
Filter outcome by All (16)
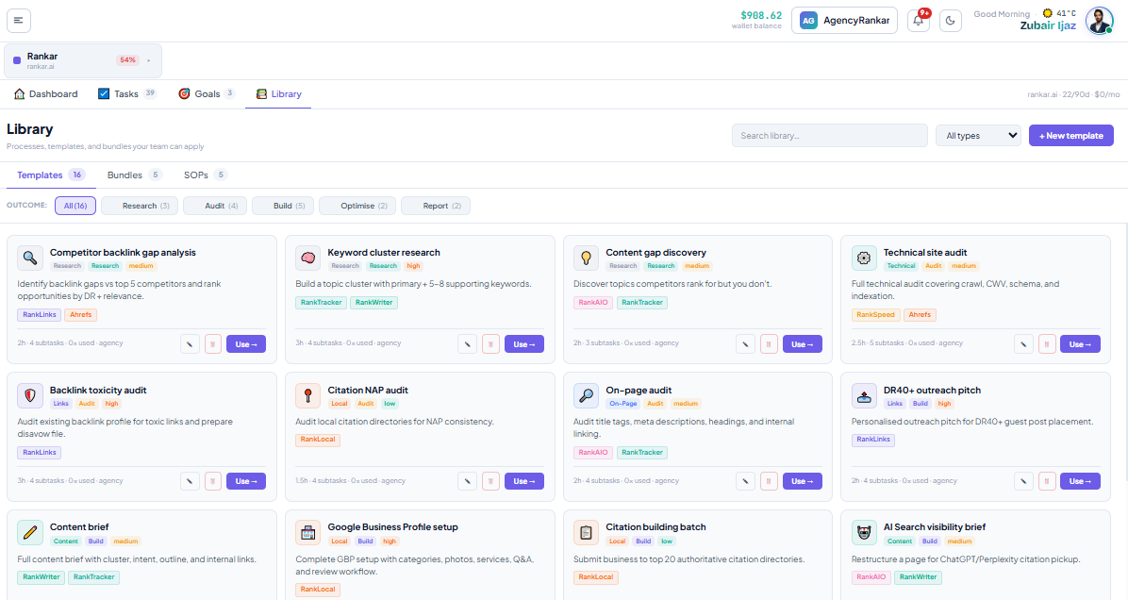pos(75,206)
